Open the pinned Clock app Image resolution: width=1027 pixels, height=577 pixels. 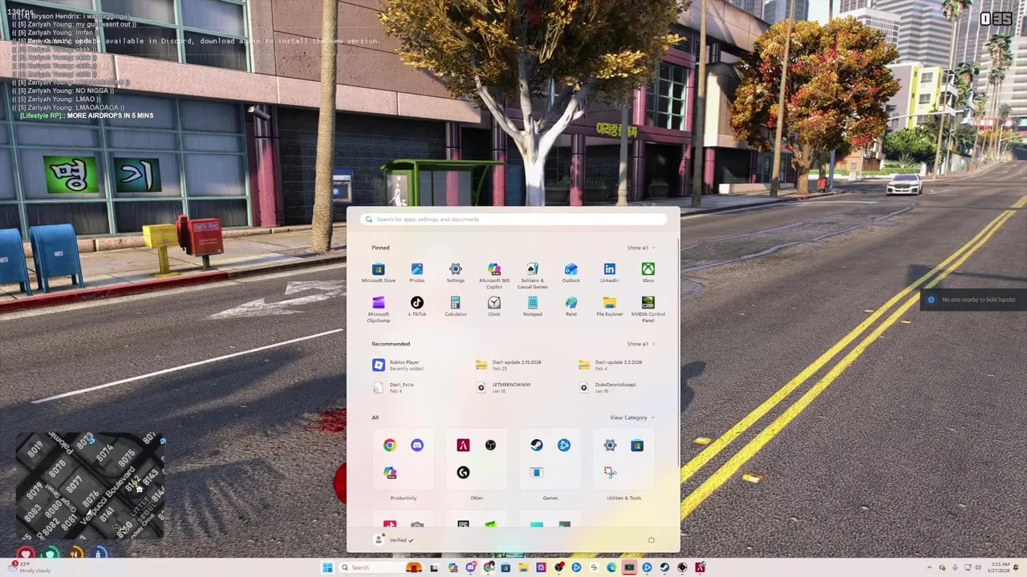tap(493, 307)
